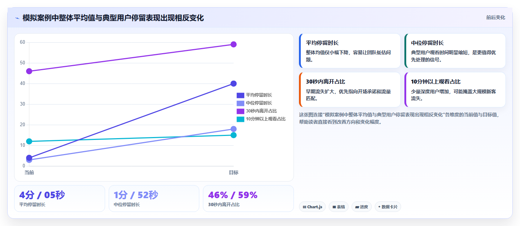Click text 典型用户观看时间明显缩短 in second card
The width and height of the screenshot is (520, 226).
pos(439,52)
